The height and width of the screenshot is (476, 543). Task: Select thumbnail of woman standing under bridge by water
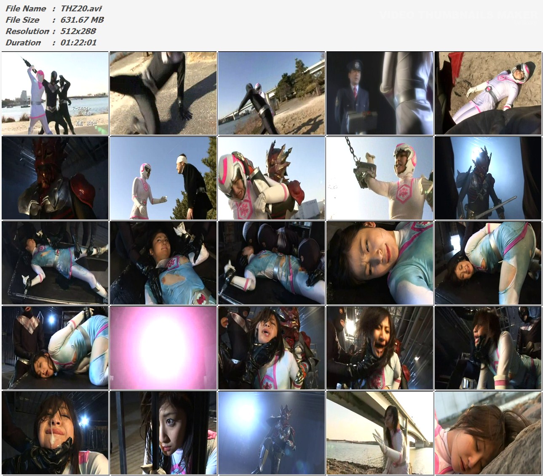point(380,433)
